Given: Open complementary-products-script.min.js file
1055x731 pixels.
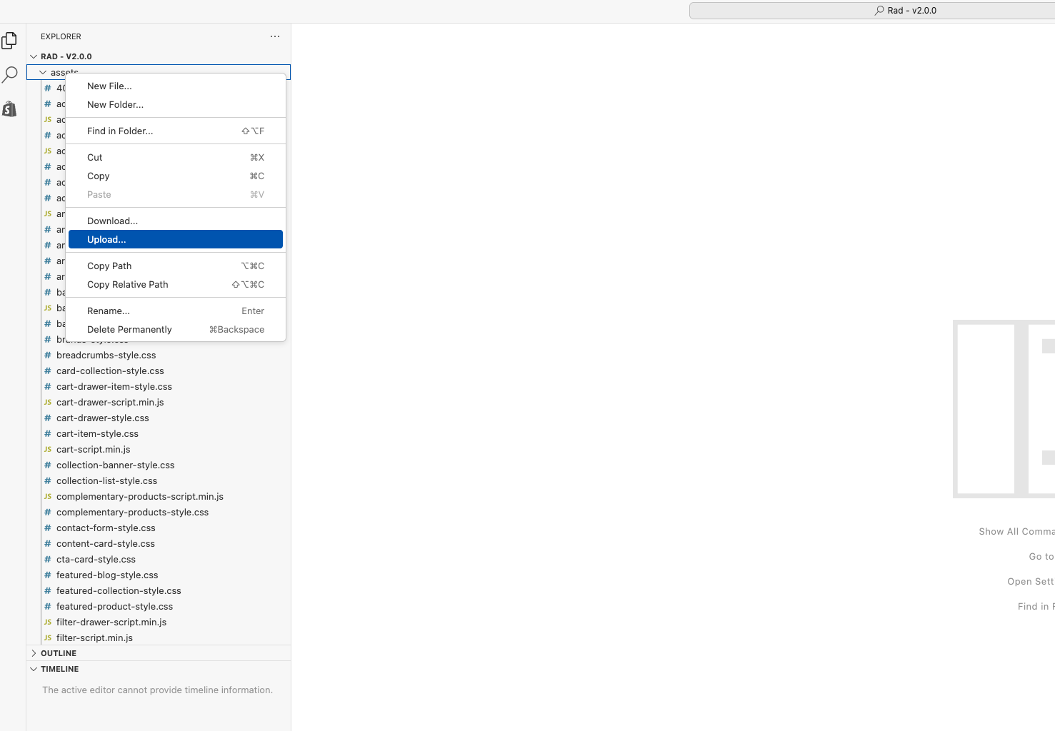Looking at the screenshot, I should (139, 497).
